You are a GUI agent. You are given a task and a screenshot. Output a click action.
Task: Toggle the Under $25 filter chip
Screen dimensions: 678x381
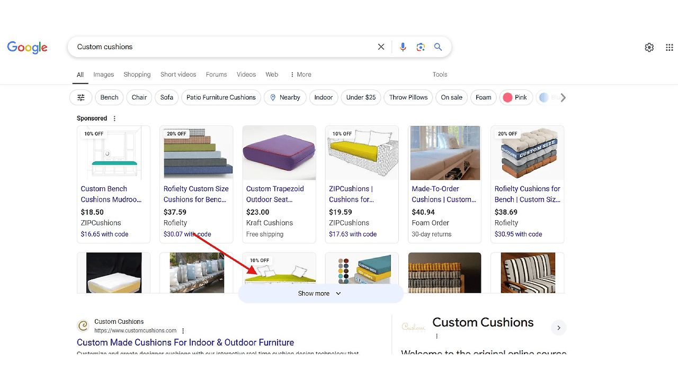tap(361, 97)
